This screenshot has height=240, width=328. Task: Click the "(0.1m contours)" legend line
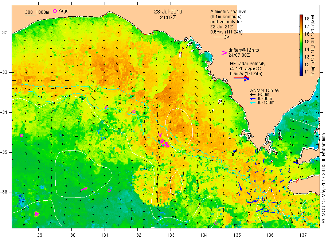[226, 17]
